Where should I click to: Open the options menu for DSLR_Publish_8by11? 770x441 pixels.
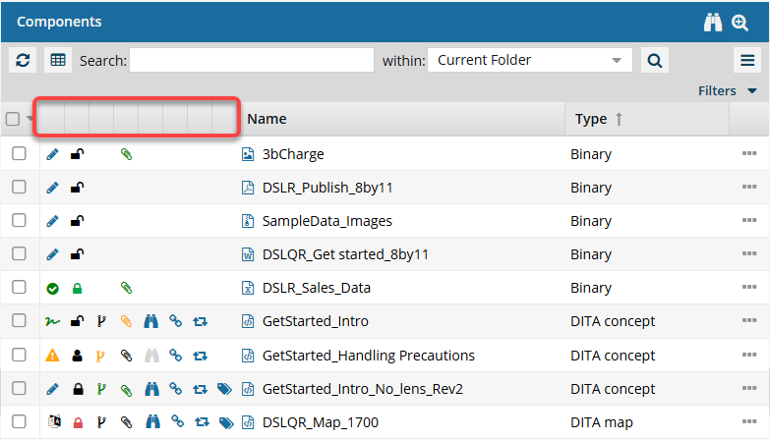tap(749, 188)
